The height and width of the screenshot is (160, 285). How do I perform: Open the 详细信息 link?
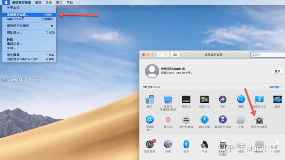pyautogui.click(x=275, y=87)
